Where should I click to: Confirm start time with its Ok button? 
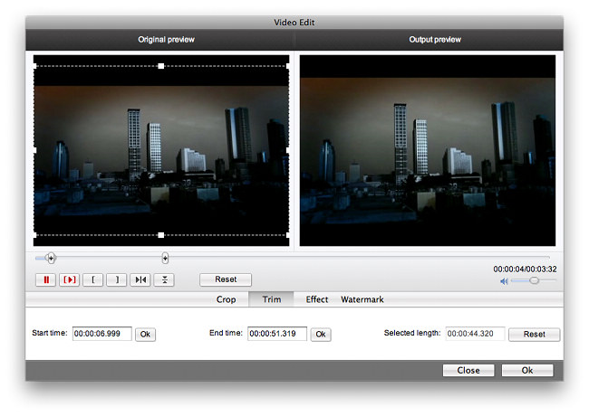pos(145,335)
